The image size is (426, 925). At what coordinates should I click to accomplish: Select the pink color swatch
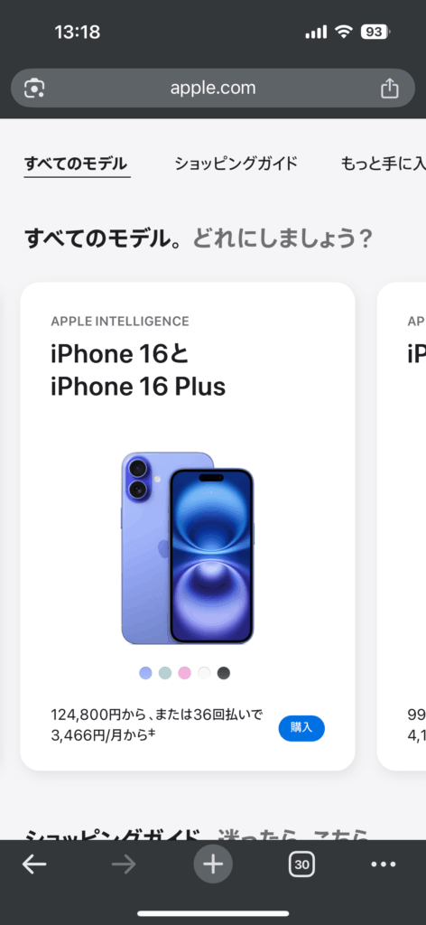pyautogui.click(x=184, y=673)
